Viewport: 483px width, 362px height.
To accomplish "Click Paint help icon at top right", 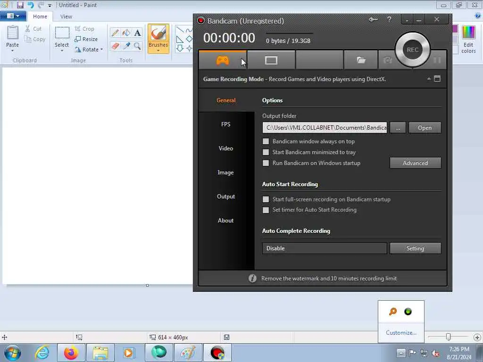I will (478, 16).
